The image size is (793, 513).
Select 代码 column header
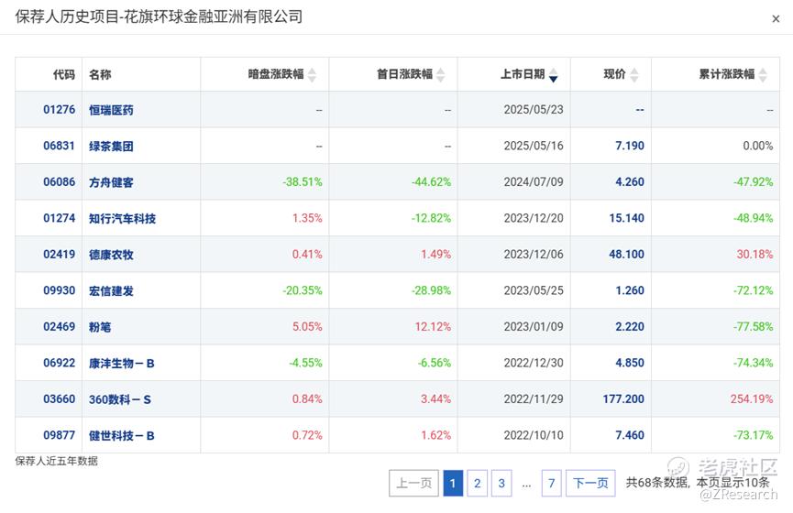pyautogui.click(x=64, y=75)
